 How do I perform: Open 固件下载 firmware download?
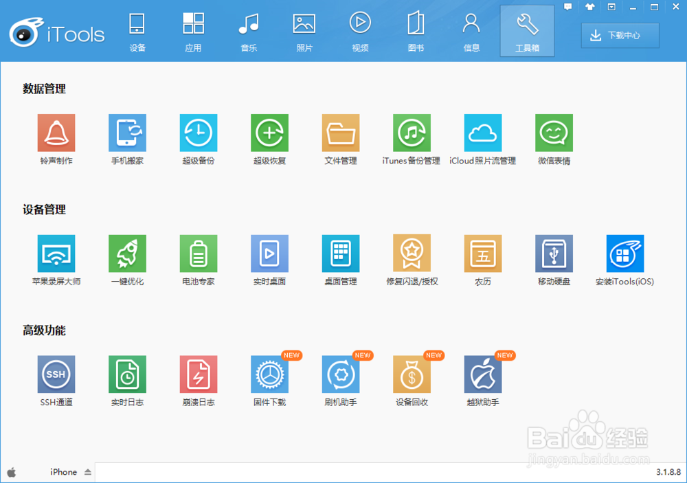click(269, 374)
